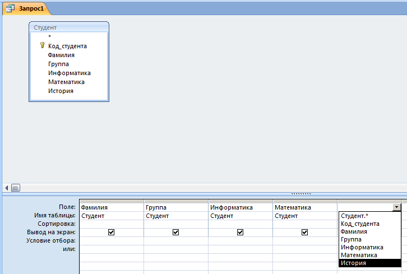Click the table name cell under Группа
Image resolution: width=407 pixels, height=274 pixels.
tap(176, 216)
